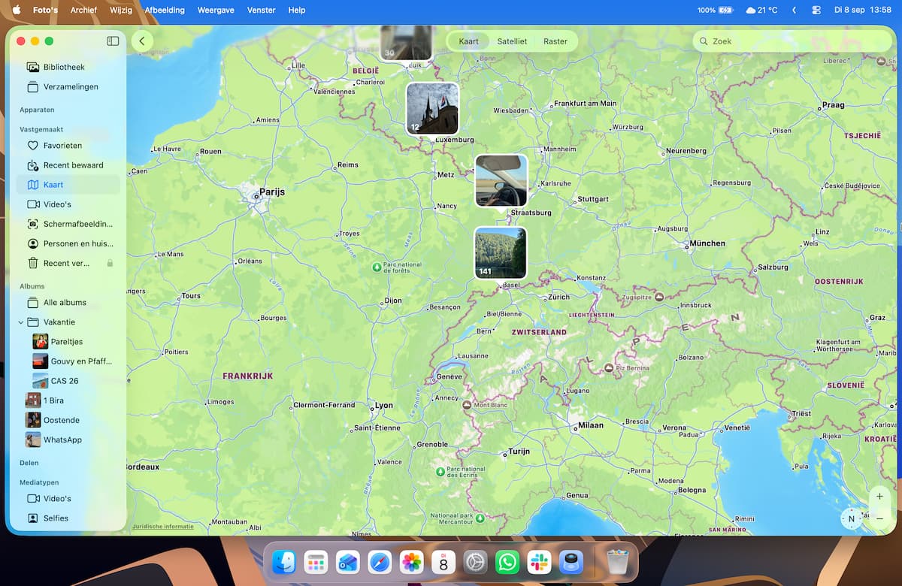Open Control Center in the menu bar
Screen dimensions: 902x586
pyautogui.click(x=817, y=11)
